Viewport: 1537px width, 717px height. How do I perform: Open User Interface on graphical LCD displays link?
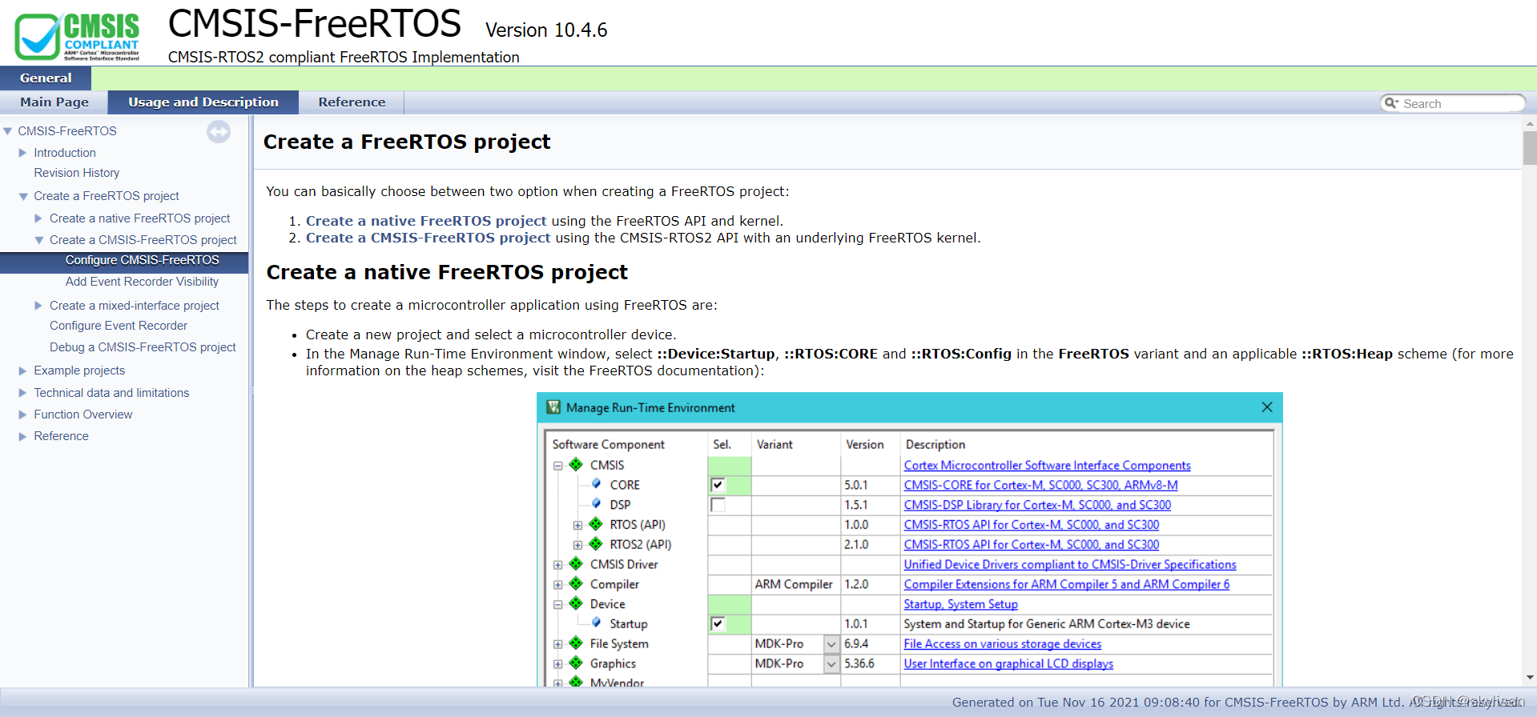[1008, 663]
